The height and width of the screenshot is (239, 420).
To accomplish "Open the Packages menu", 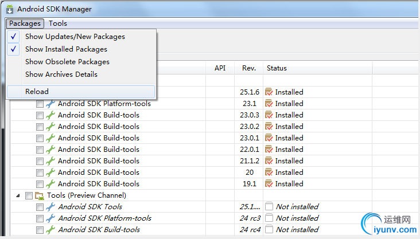I will (25, 23).
